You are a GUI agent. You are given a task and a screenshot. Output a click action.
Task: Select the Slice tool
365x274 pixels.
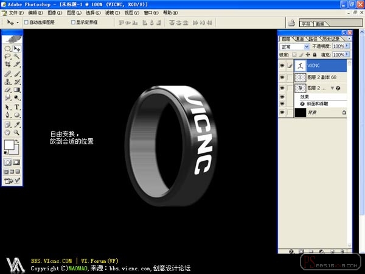pyautogui.click(x=17, y=65)
